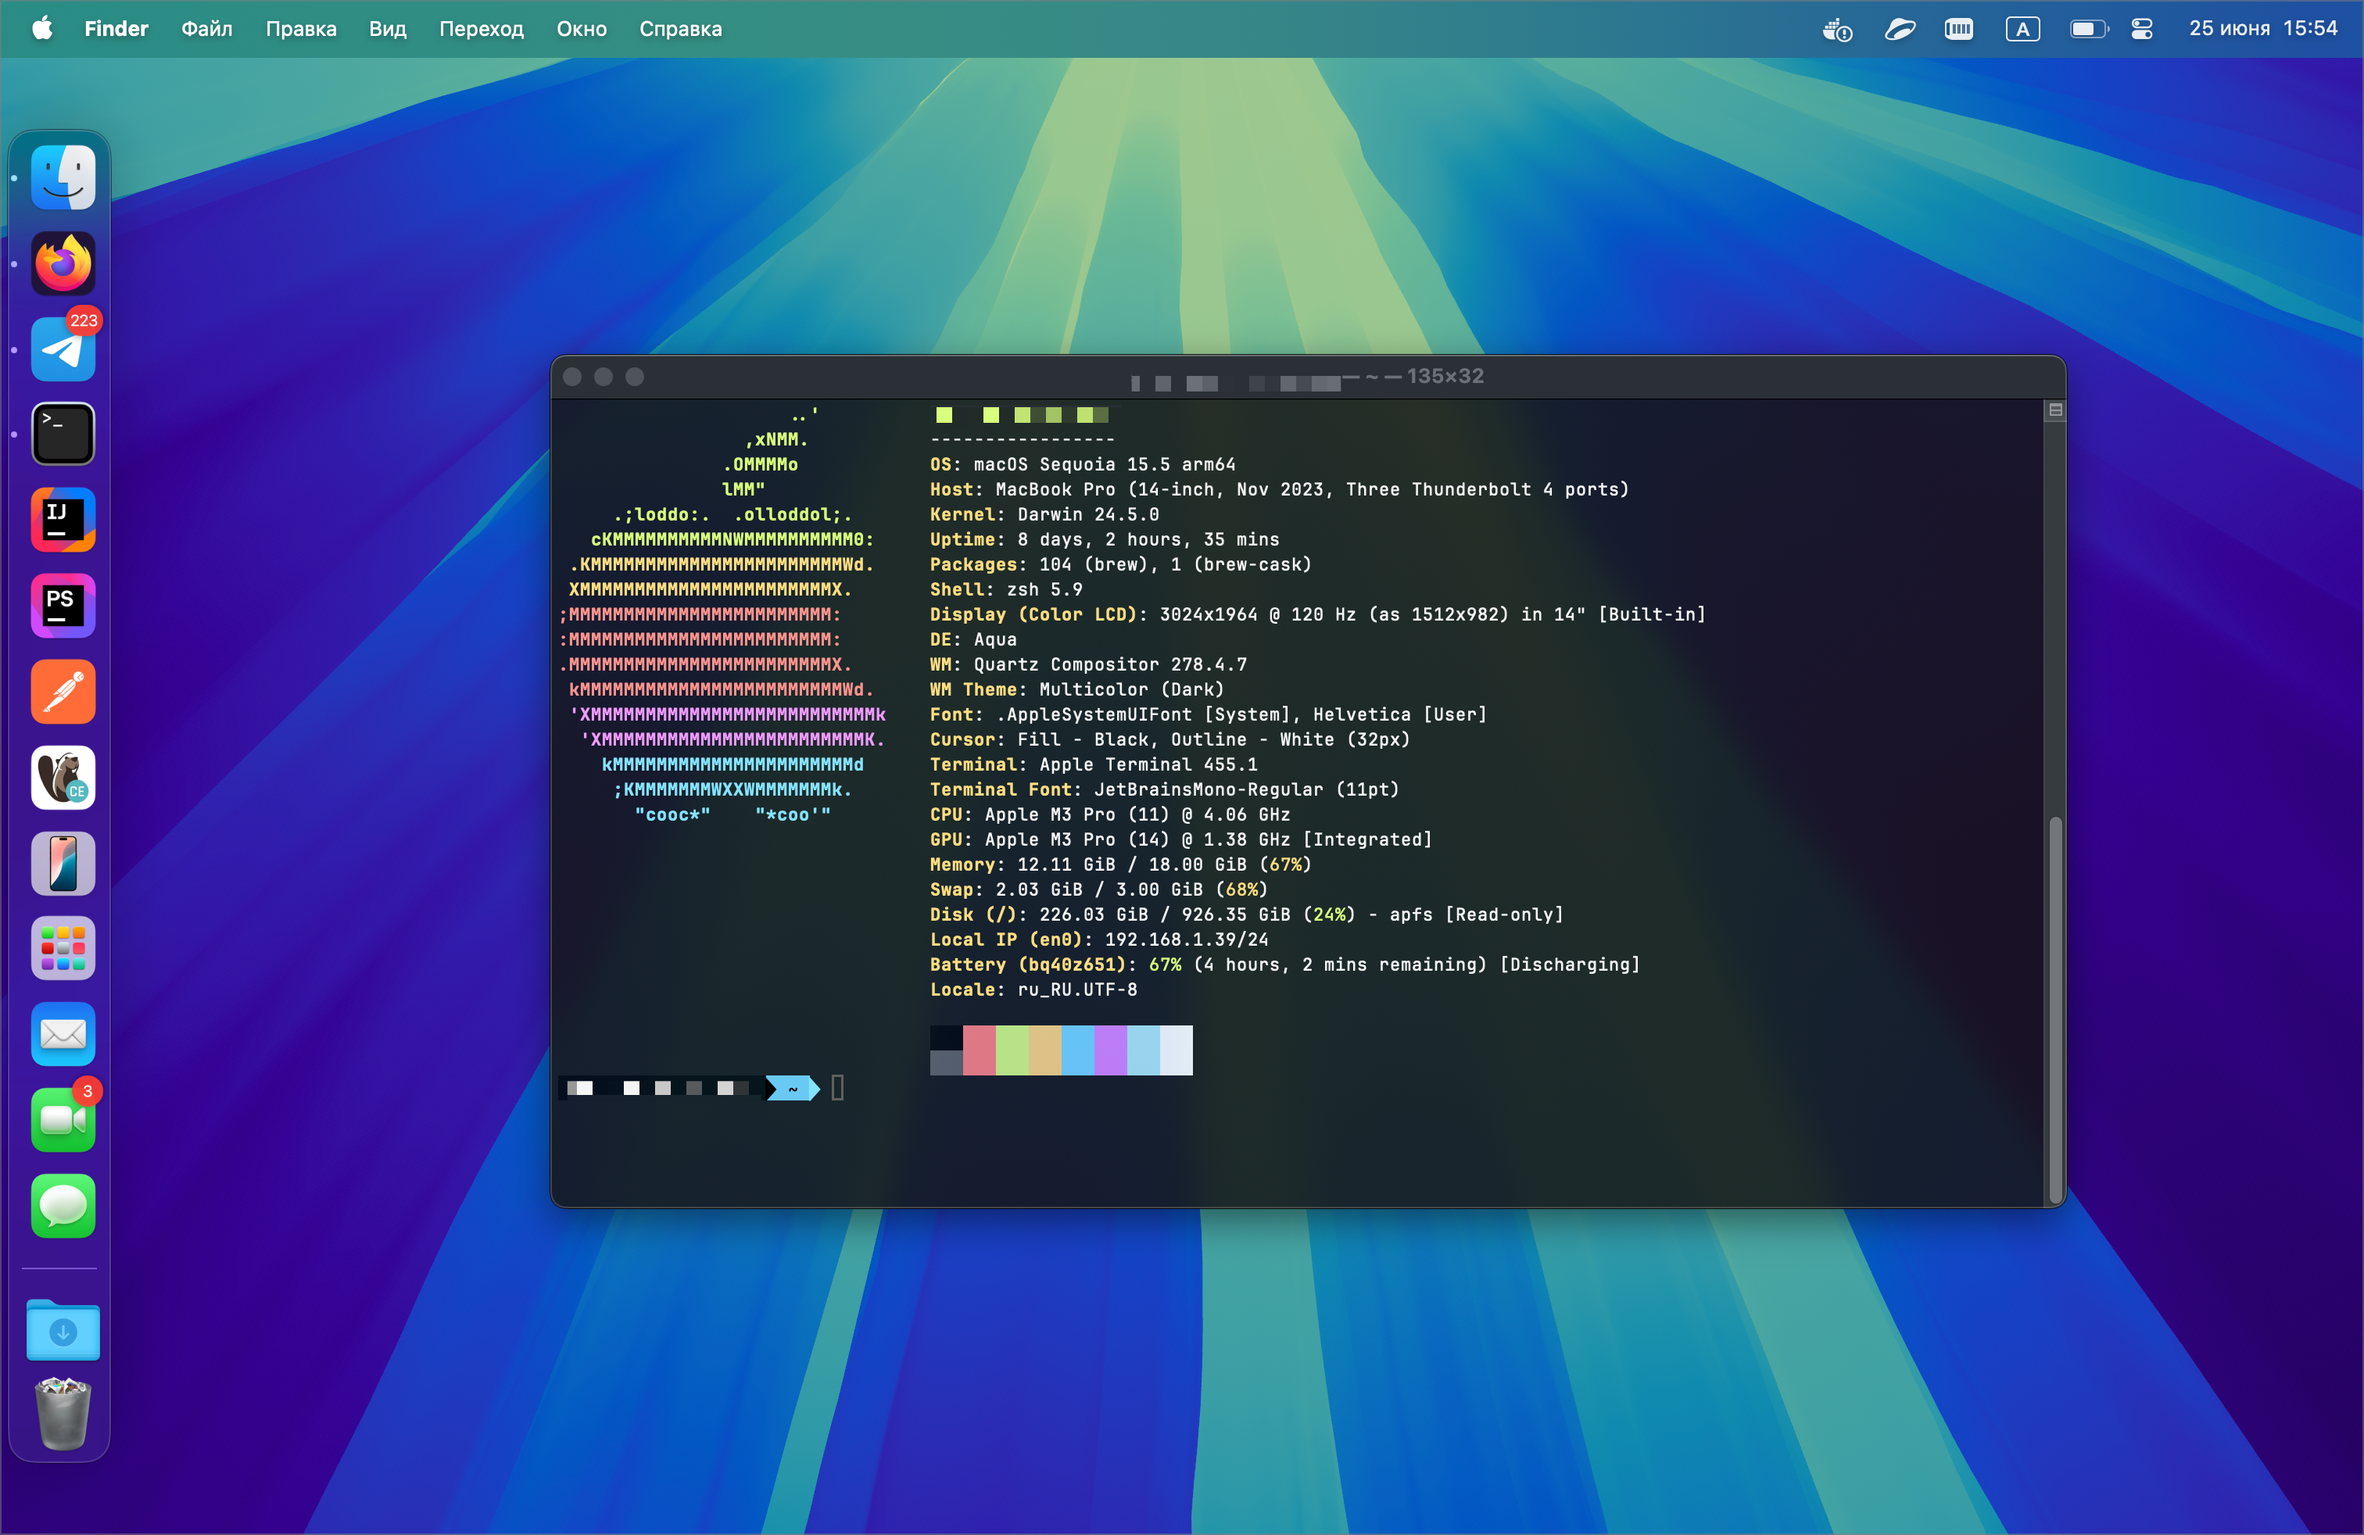
Task: Click the pink color block in terminal palette
Action: (x=979, y=1050)
